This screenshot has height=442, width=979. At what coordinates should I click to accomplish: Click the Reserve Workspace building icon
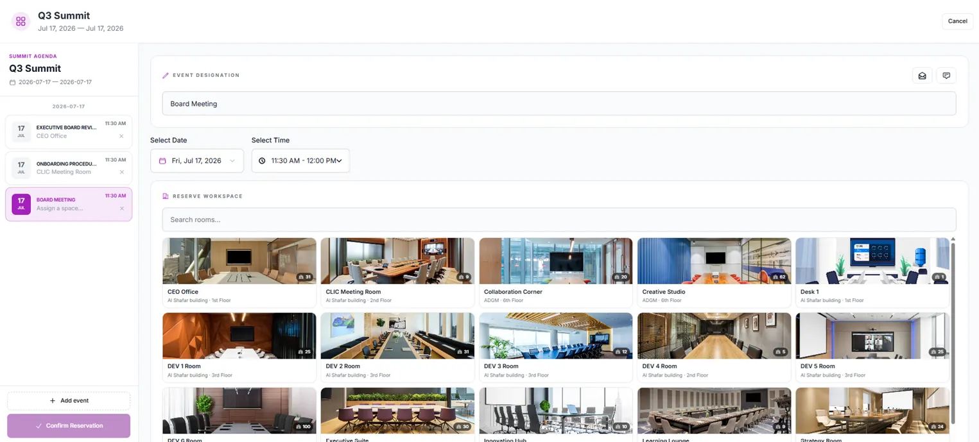point(166,196)
